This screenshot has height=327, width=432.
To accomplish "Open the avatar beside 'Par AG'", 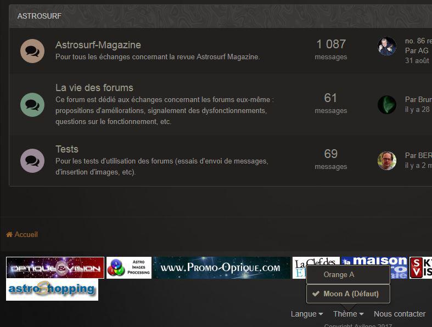I will [x=387, y=46].
